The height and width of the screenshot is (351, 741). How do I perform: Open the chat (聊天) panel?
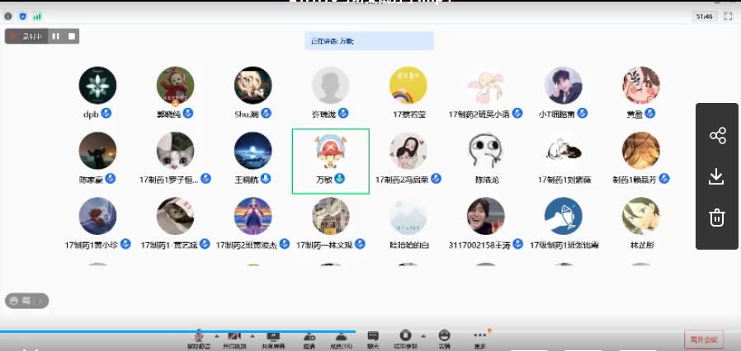tap(373, 339)
